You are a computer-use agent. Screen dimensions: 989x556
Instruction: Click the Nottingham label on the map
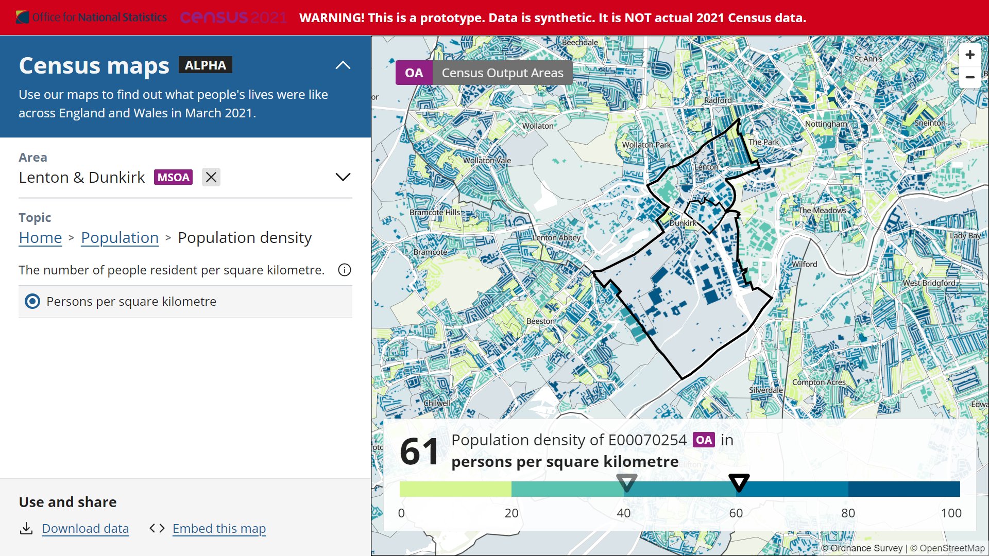[826, 124]
